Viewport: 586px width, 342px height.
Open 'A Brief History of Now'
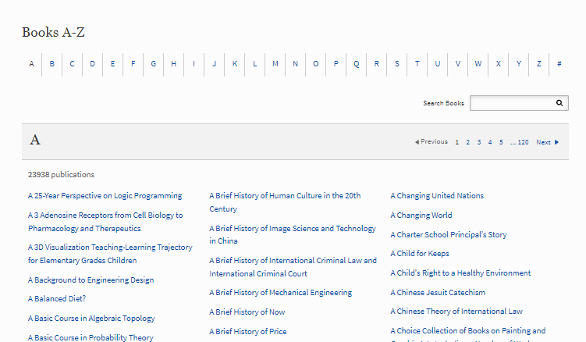tap(247, 312)
